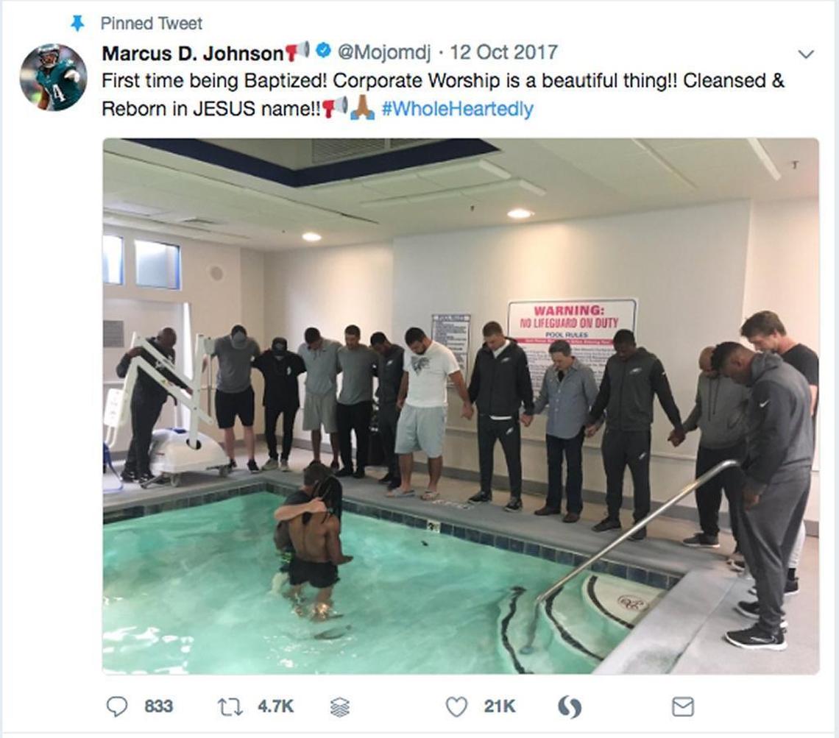Click the Buffer stacked layers icon
Screen dimensions: 839x738
tap(340, 707)
